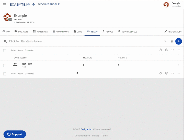This screenshot has width=184, height=140.
Task: Click the Projects column header
Action: 122,58
